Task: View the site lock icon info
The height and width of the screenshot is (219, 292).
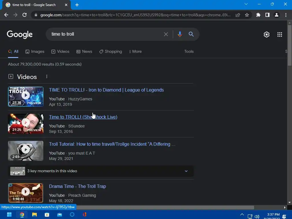Action: click(x=36, y=15)
